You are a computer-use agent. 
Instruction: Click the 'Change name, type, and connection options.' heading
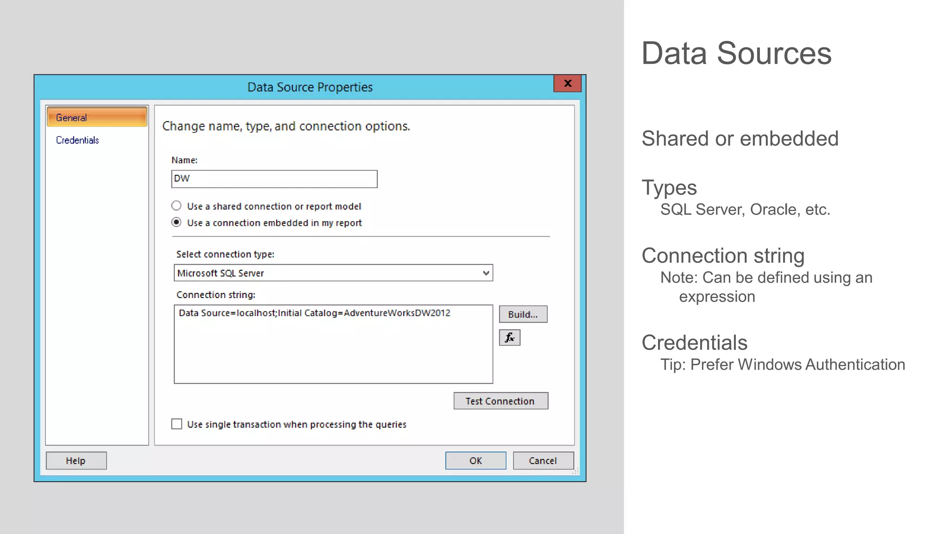(x=286, y=126)
